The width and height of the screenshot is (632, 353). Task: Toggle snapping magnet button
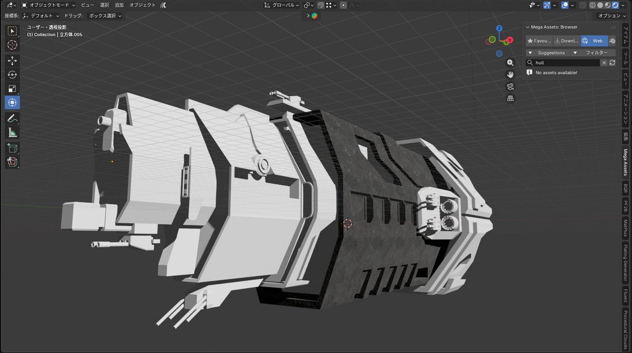click(x=320, y=5)
